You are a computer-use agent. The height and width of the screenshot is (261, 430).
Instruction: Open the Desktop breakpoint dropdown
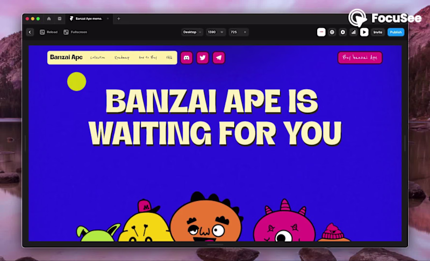[x=192, y=32]
